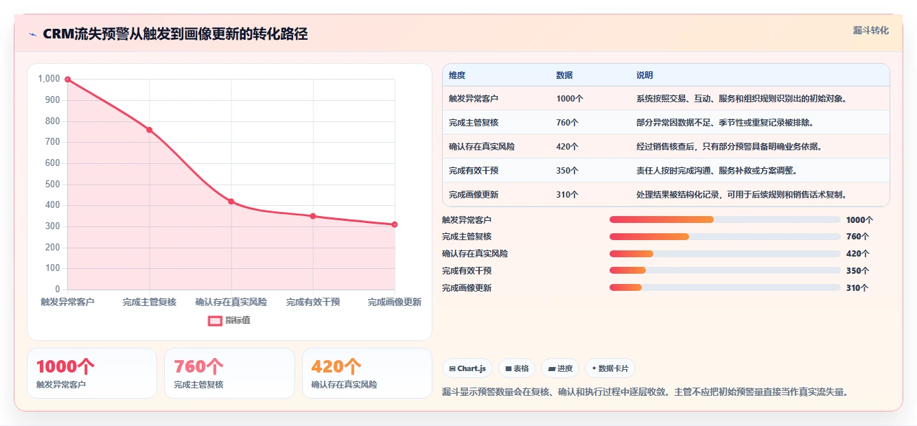Click the 维度 column header

tap(457, 75)
